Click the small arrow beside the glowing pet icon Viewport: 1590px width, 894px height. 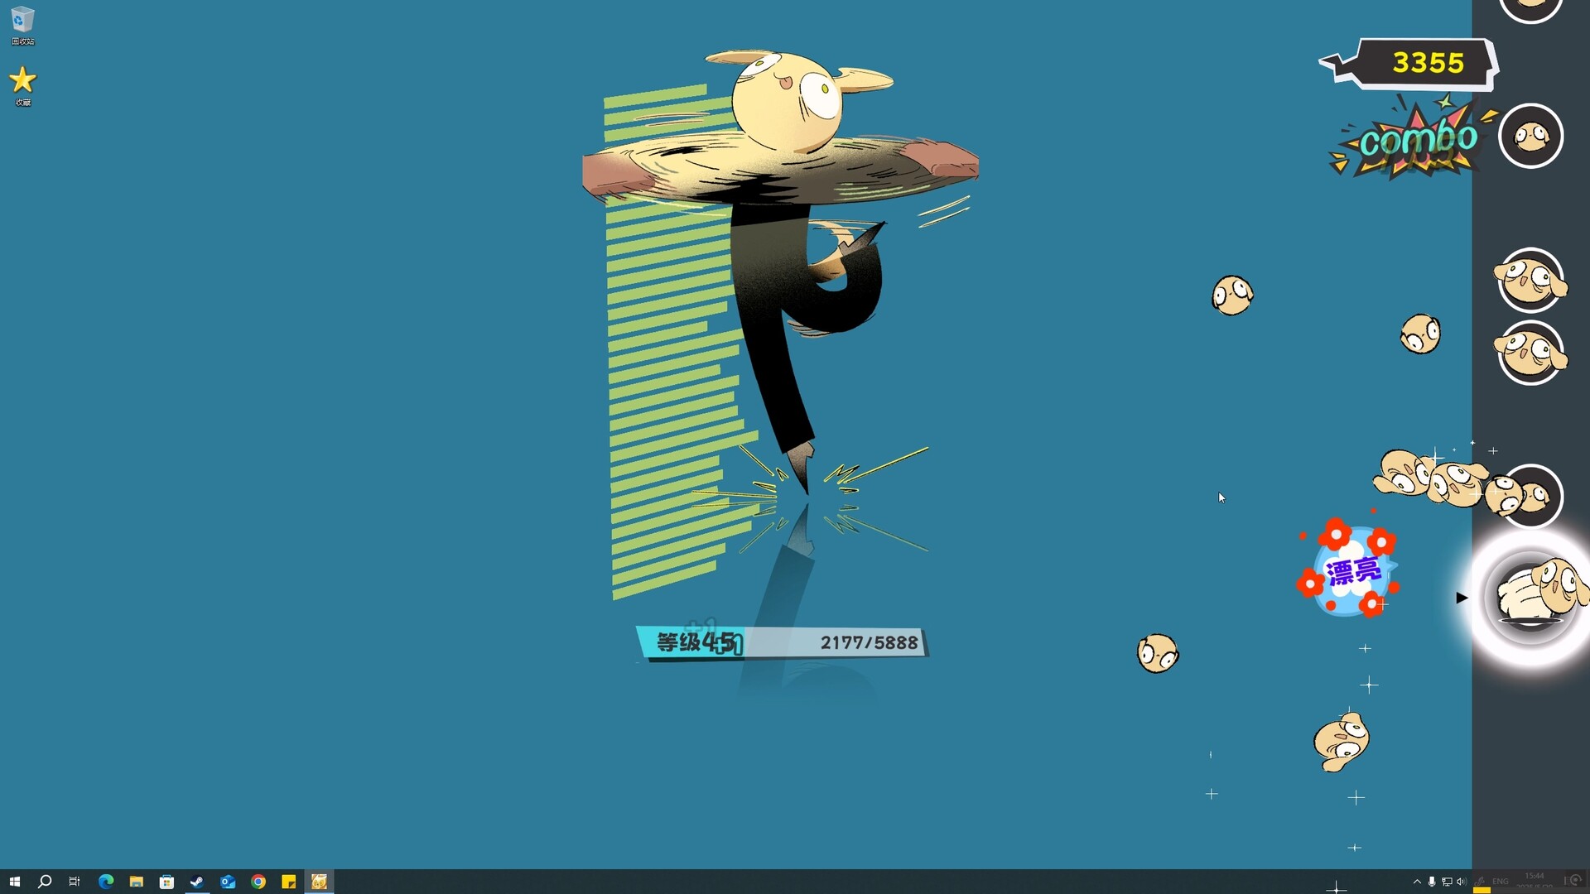pyautogui.click(x=1462, y=598)
